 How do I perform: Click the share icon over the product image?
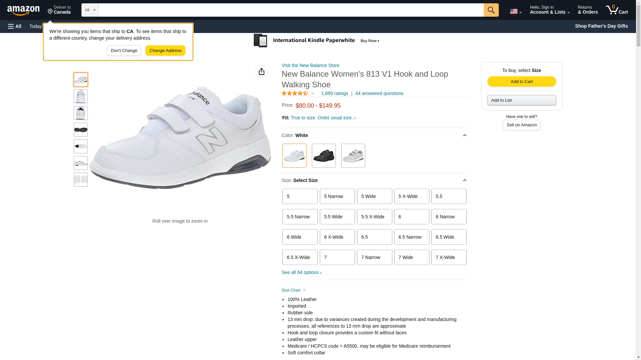pyautogui.click(x=261, y=72)
